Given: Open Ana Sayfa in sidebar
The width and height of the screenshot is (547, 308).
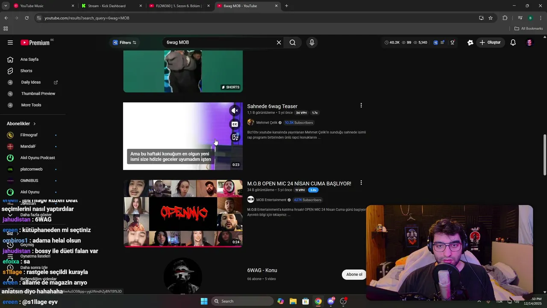Looking at the screenshot, I should 29,59.
